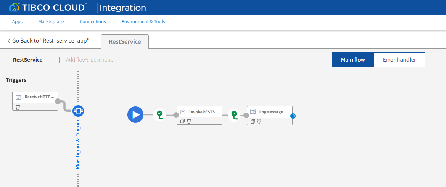Copy the InvokeRESTService activity
446x187 pixels.
tap(183, 121)
